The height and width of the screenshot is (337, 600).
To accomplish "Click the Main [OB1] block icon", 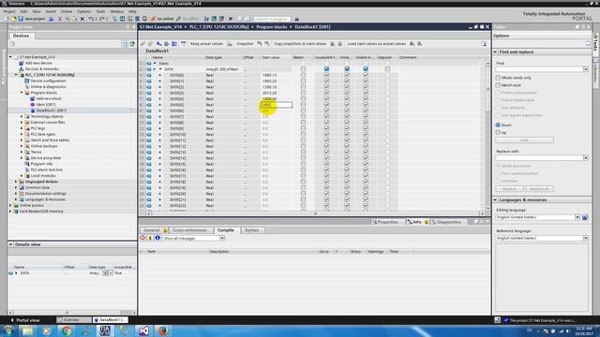I will coord(33,104).
